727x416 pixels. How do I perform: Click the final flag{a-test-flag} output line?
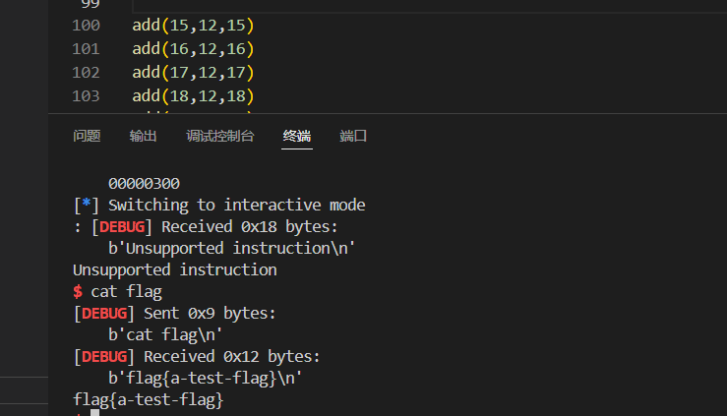(x=149, y=400)
